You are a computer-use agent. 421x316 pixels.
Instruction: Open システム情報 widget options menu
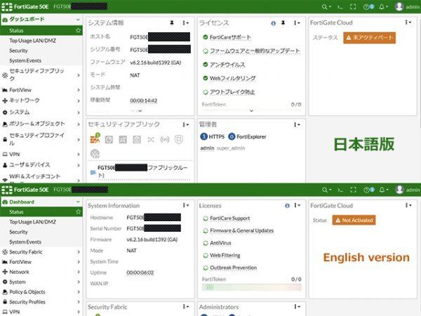pos(185,23)
